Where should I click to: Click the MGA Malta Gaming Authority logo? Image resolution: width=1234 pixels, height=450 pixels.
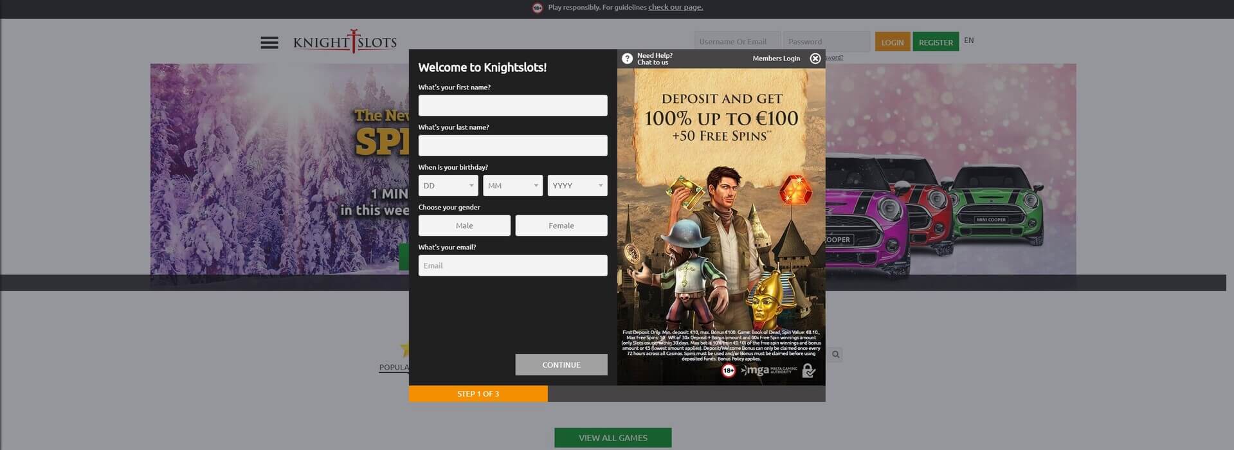click(x=768, y=370)
